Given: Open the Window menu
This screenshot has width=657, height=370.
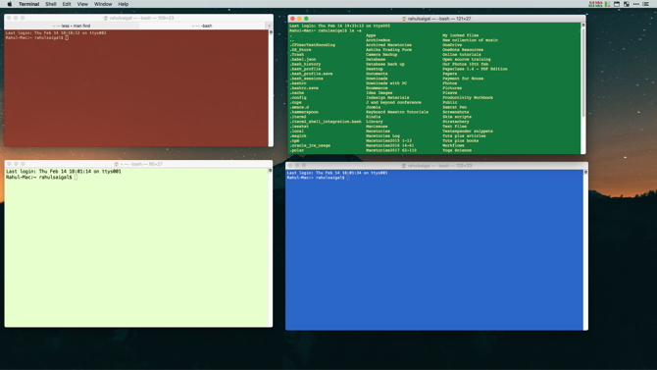Looking at the screenshot, I should point(103,4).
